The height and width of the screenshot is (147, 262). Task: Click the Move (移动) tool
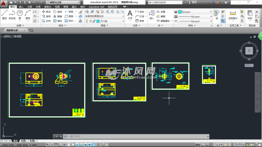(x=46, y=12)
